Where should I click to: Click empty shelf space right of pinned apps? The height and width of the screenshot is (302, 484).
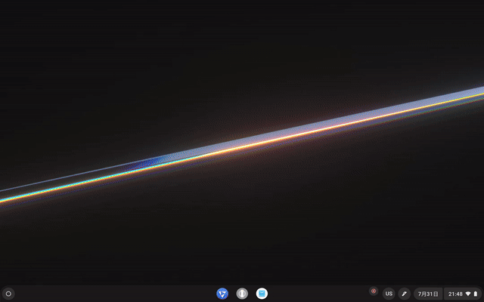tap(318, 293)
